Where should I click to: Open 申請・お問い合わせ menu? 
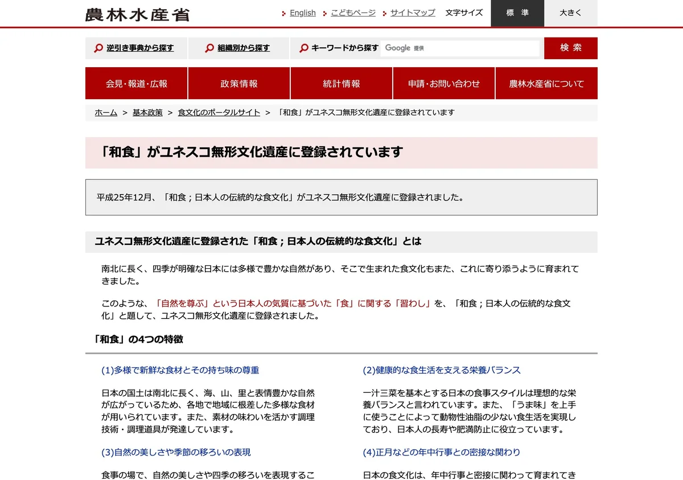coord(444,83)
